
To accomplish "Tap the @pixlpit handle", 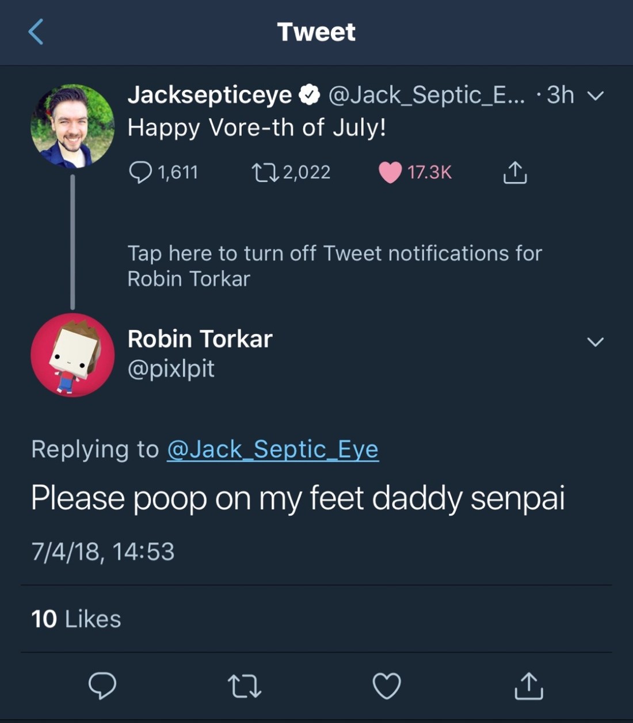I will [171, 368].
